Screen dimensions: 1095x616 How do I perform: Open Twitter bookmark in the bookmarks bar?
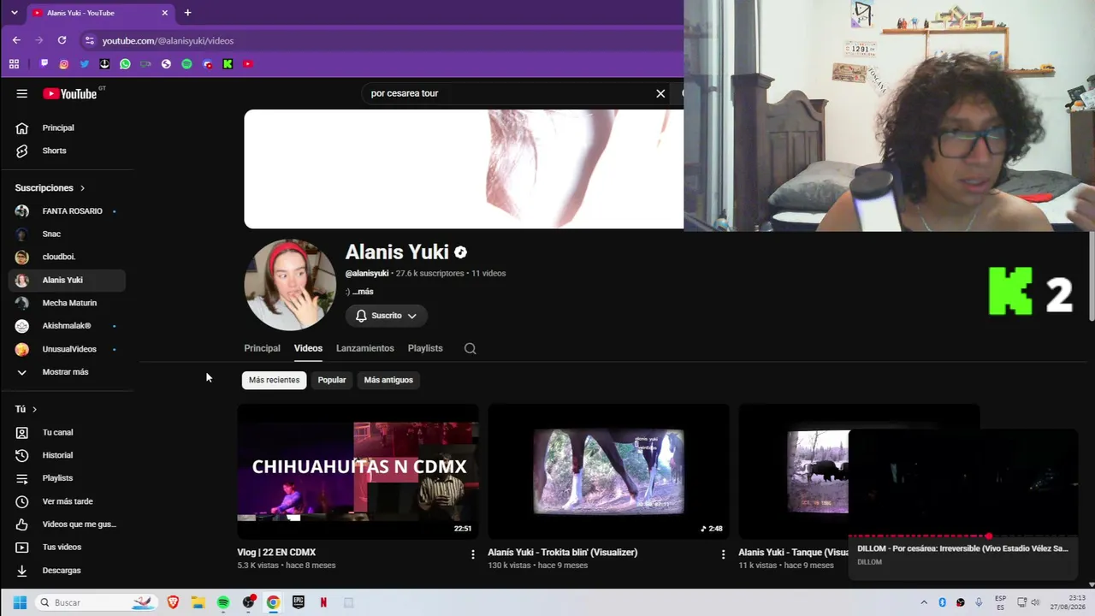coord(85,64)
